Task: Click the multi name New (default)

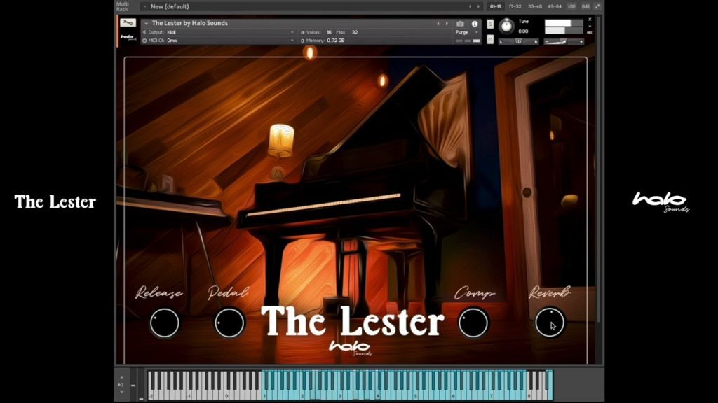Action: click(170, 6)
